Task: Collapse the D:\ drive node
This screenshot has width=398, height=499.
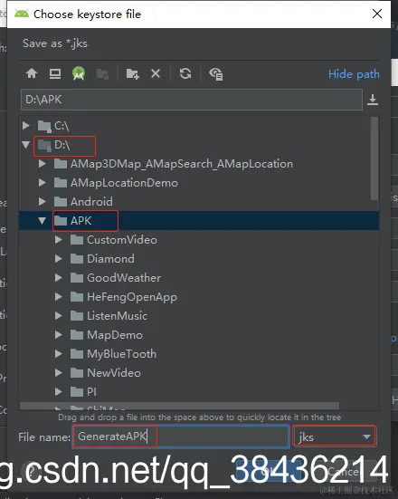Action: (26, 145)
